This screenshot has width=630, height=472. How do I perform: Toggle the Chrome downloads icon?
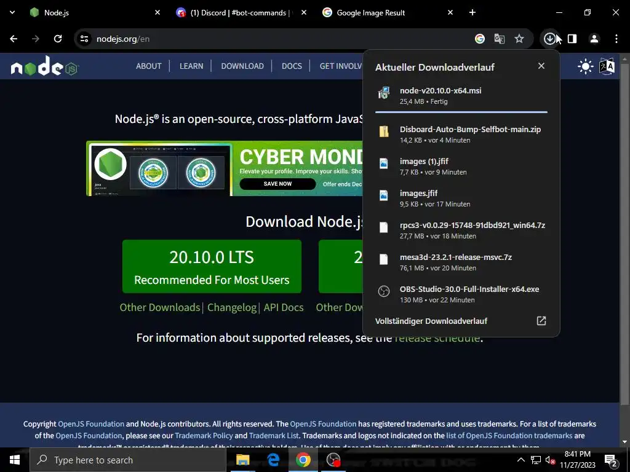[x=549, y=39]
